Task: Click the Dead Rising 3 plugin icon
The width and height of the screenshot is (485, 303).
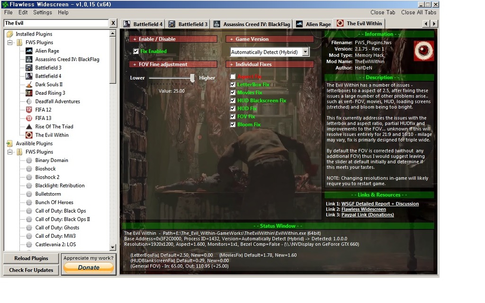Action: click(x=29, y=93)
